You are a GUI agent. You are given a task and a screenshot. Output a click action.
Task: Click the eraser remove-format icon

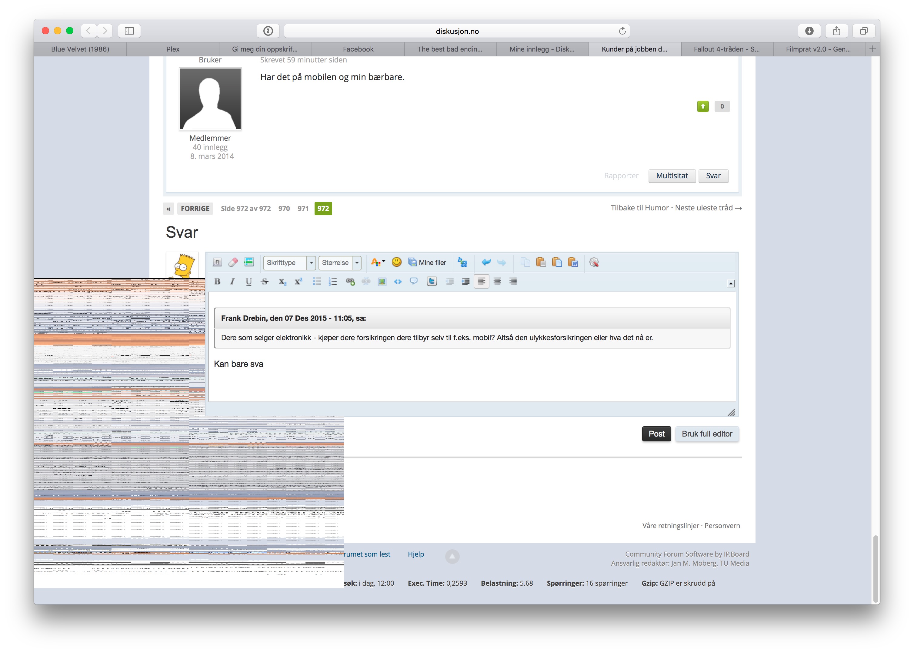(x=233, y=263)
